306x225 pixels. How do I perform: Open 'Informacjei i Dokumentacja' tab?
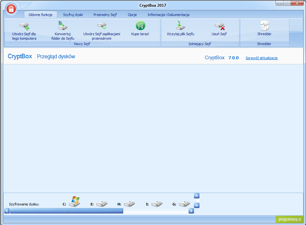(168, 15)
